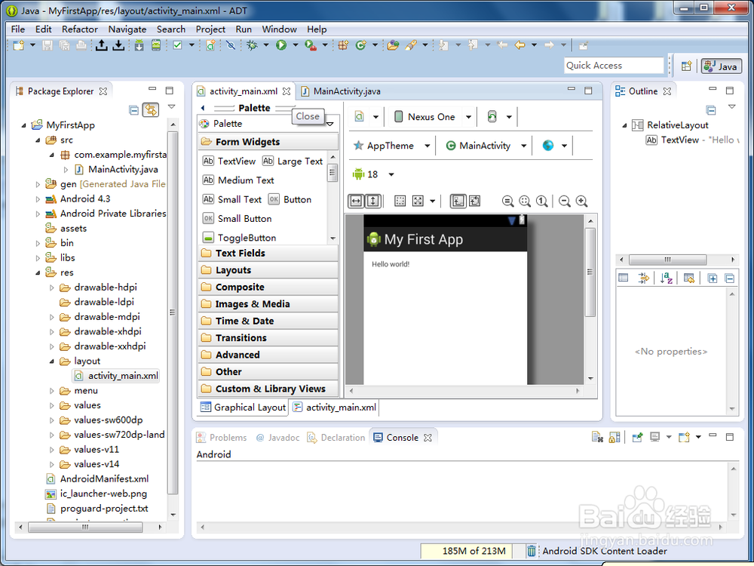Image resolution: width=754 pixels, height=566 pixels.
Task: Click the Open Perspective icon
Action: pyautogui.click(x=687, y=66)
